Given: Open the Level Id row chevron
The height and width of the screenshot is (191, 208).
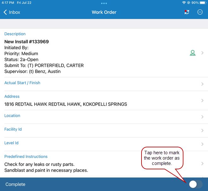Looking at the screenshot, I should (x=202, y=144).
